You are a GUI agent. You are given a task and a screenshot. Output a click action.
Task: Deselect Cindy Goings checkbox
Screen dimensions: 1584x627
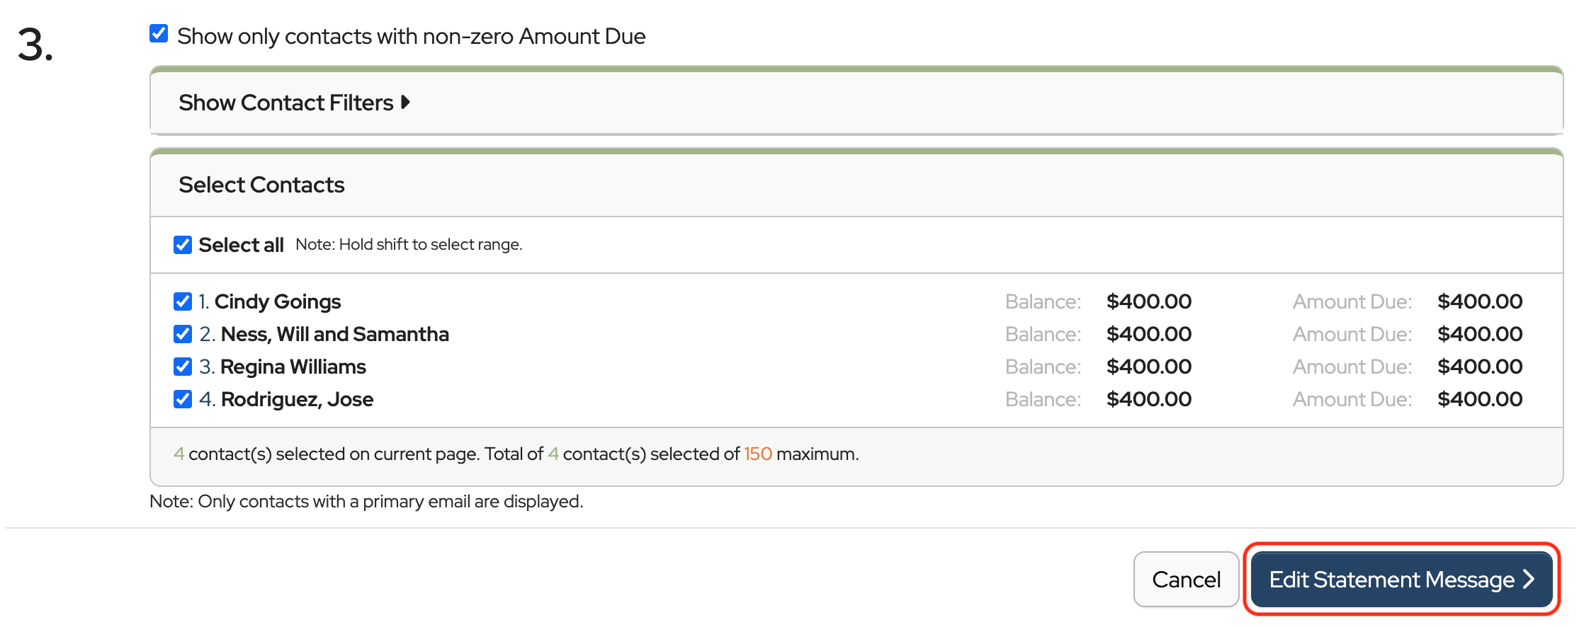(x=183, y=301)
